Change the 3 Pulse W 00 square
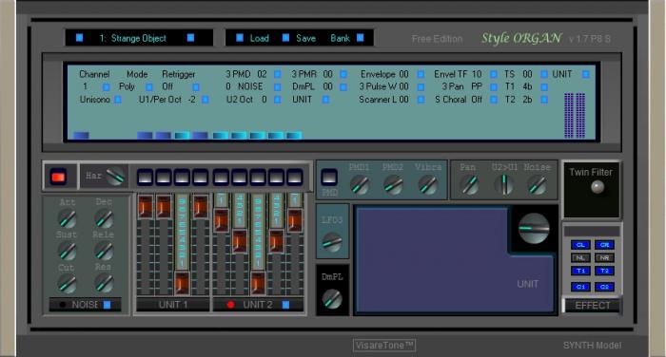This screenshot has width=666, height=357. click(x=421, y=87)
